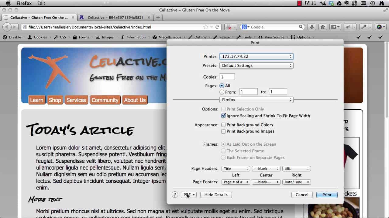Click Adobe icon in menu bar
389x218 pixels.
point(307,3)
